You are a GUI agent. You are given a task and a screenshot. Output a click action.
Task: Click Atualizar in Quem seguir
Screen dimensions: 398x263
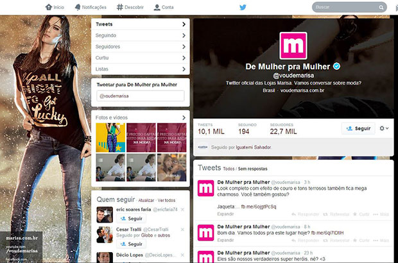146,200
